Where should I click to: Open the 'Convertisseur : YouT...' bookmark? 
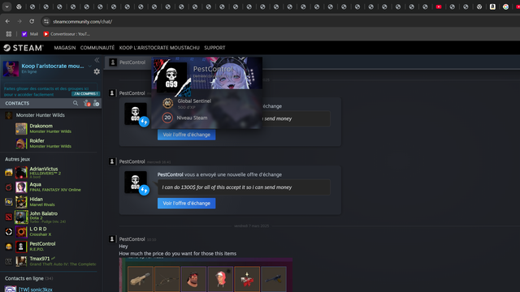67,34
